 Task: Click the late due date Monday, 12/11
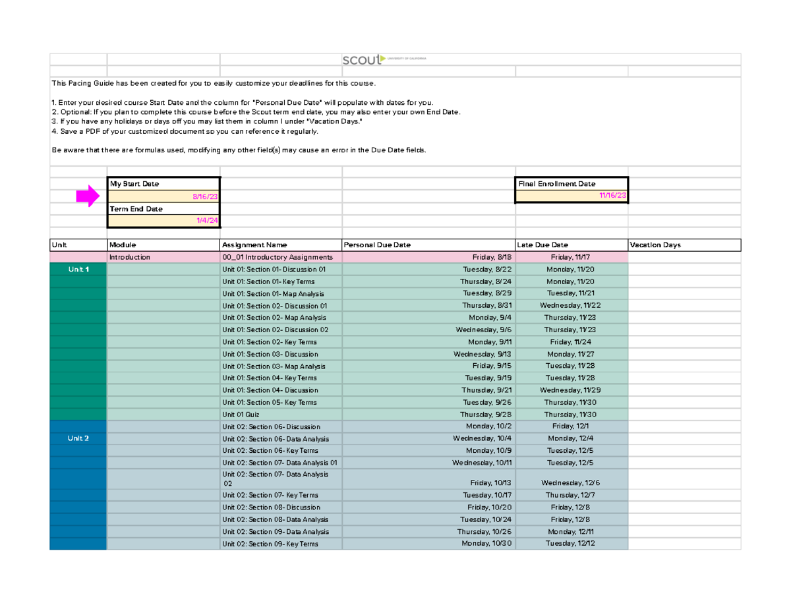tap(571, 531)
